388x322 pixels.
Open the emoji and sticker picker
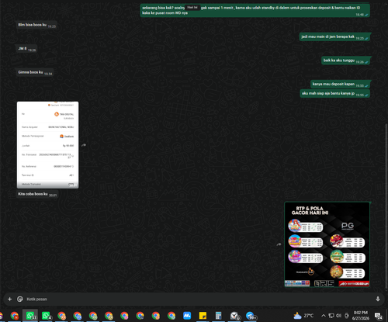point(19,299)
